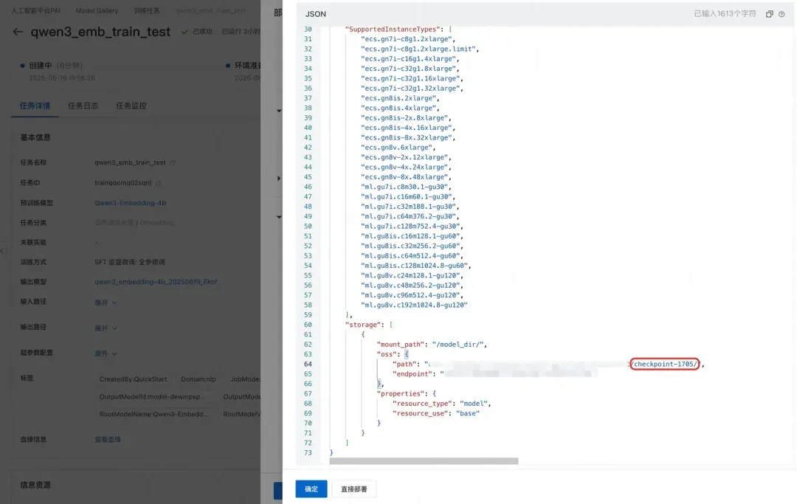Open the Qwen3-Embedding-4B pretrained model link
Viewport: 797px width, 504px height.
[x=130, y=203]
